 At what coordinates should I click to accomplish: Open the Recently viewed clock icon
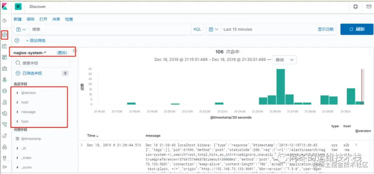pos(4,21)
